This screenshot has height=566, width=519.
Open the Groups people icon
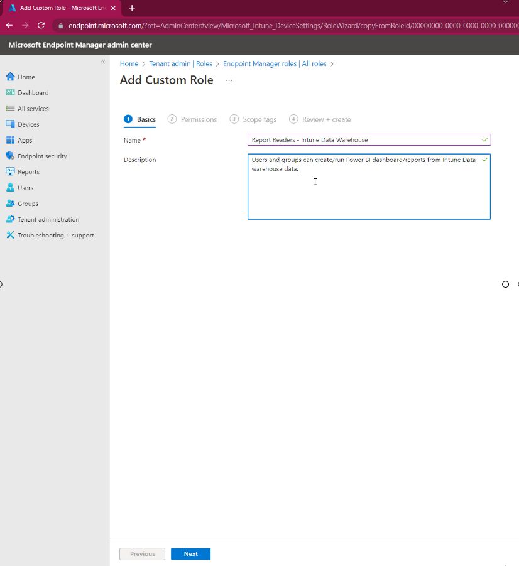pos(10,204)
